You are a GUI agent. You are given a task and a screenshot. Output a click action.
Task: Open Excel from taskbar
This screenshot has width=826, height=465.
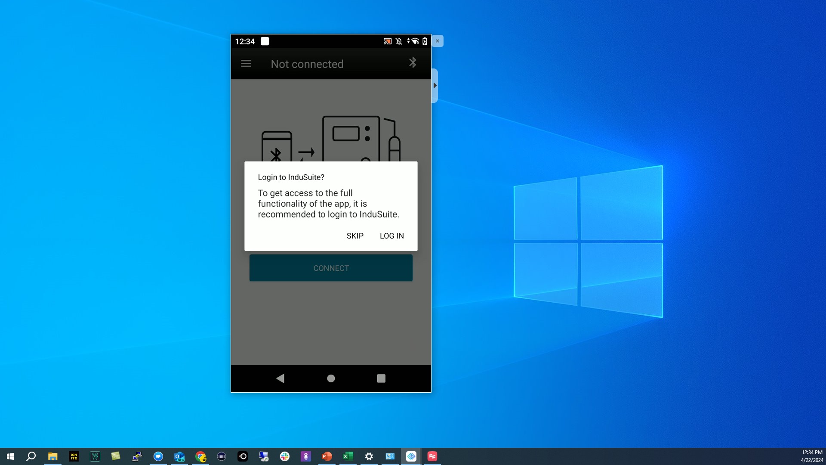pyautogui.click(x=348, y=456)
